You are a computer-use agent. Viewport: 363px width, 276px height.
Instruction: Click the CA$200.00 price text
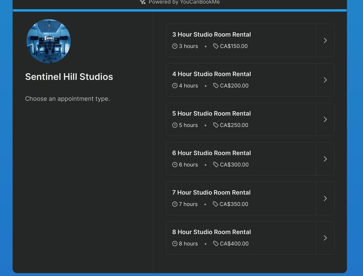(234, 86)
